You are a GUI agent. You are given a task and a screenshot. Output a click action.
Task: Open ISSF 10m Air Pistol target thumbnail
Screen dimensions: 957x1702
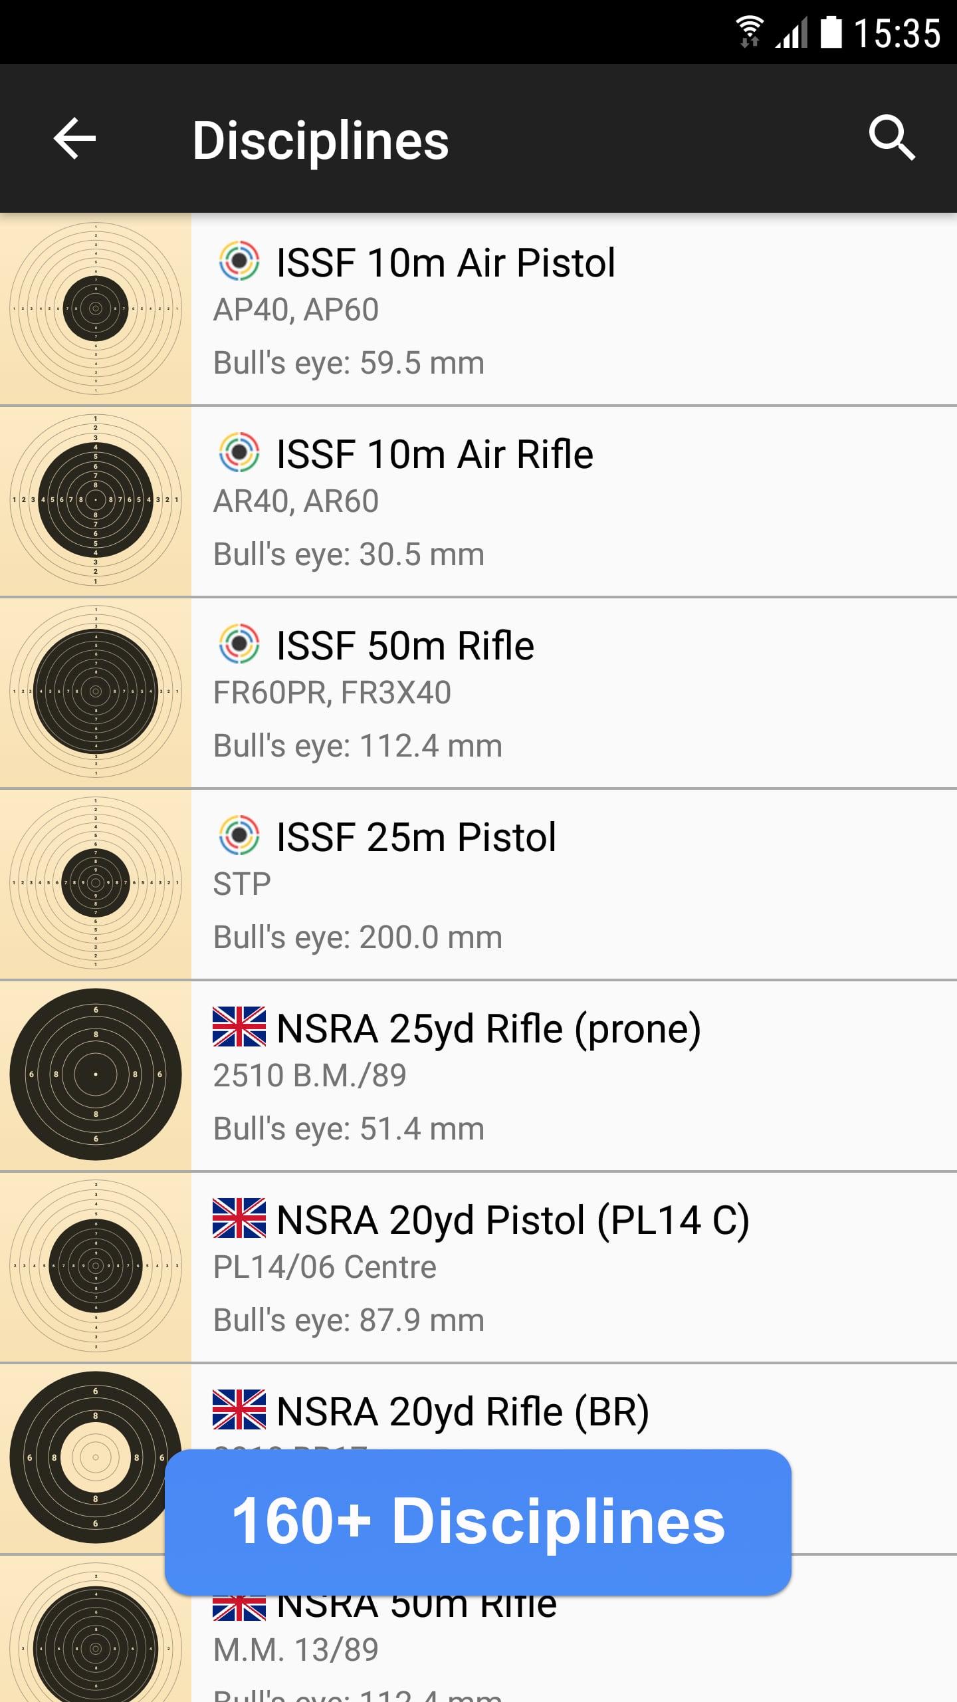coord(96,308)
